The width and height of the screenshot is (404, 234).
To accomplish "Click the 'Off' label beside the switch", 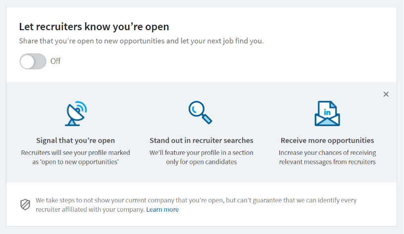I will 55,61.
